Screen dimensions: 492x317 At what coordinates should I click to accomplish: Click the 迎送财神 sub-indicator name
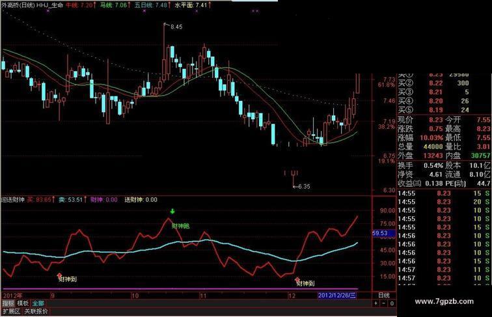(x=12, y=200)
